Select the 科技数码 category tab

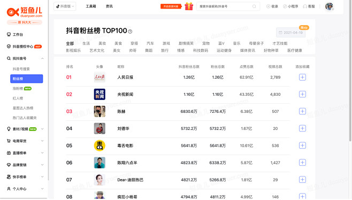[x=201, y=50]
